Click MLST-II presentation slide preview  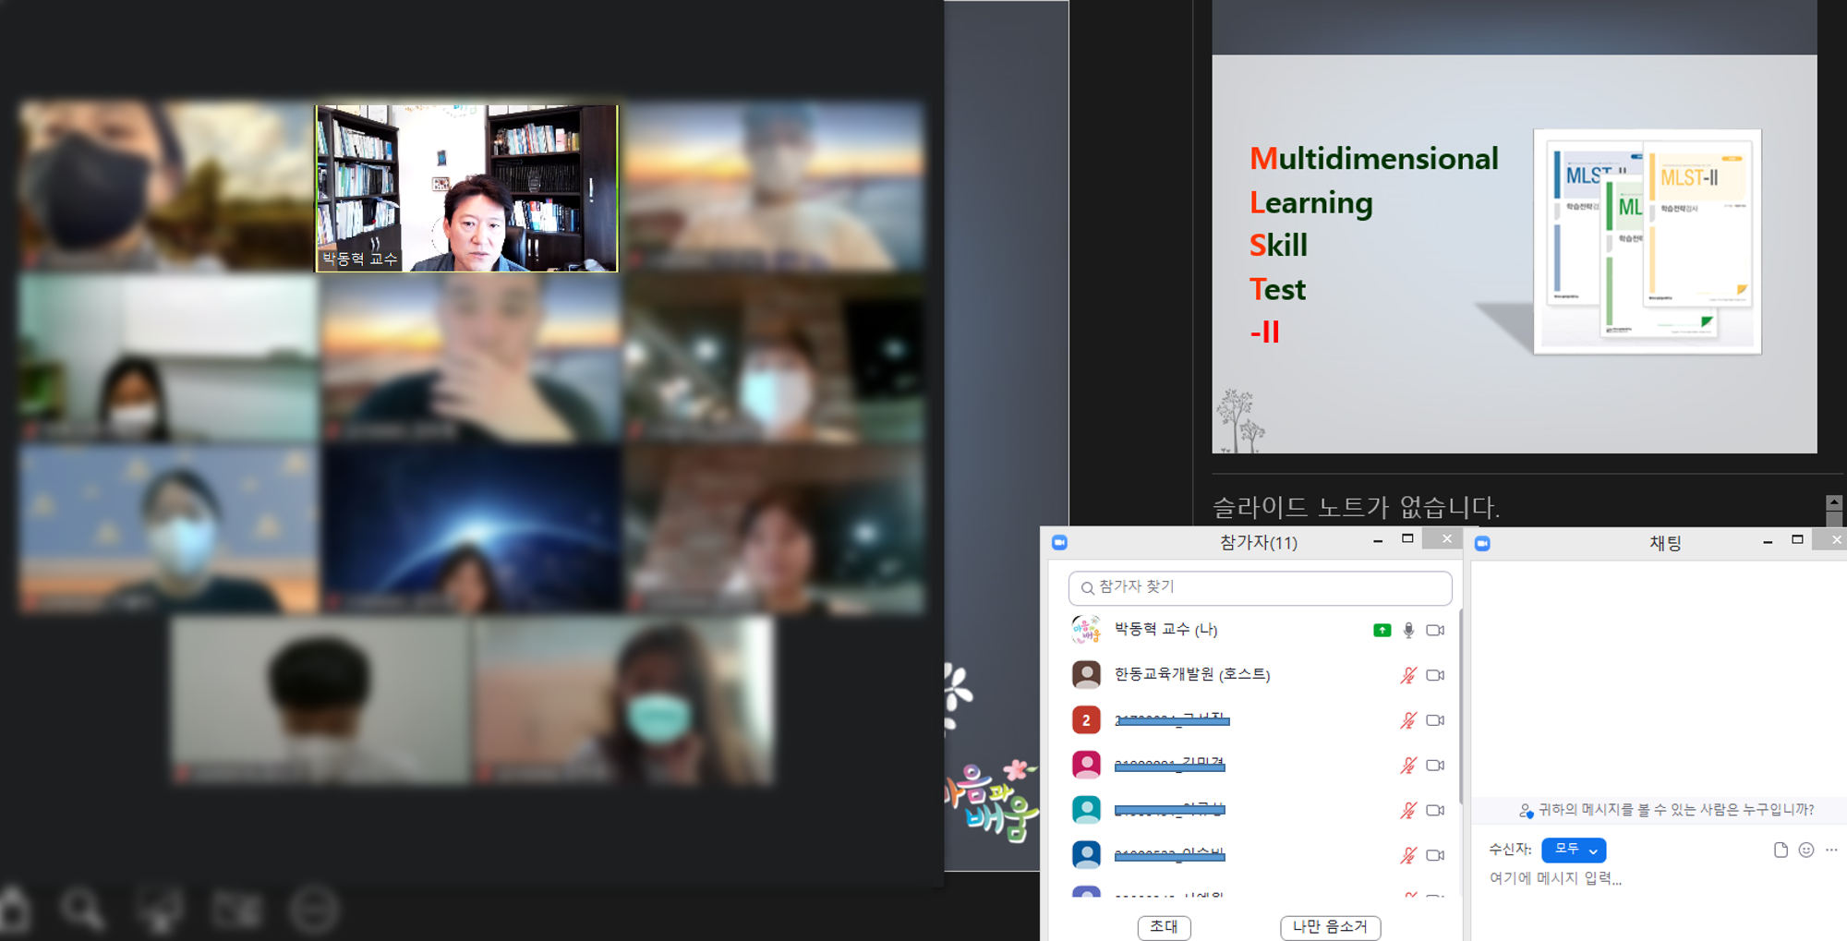pos(1515,254)
